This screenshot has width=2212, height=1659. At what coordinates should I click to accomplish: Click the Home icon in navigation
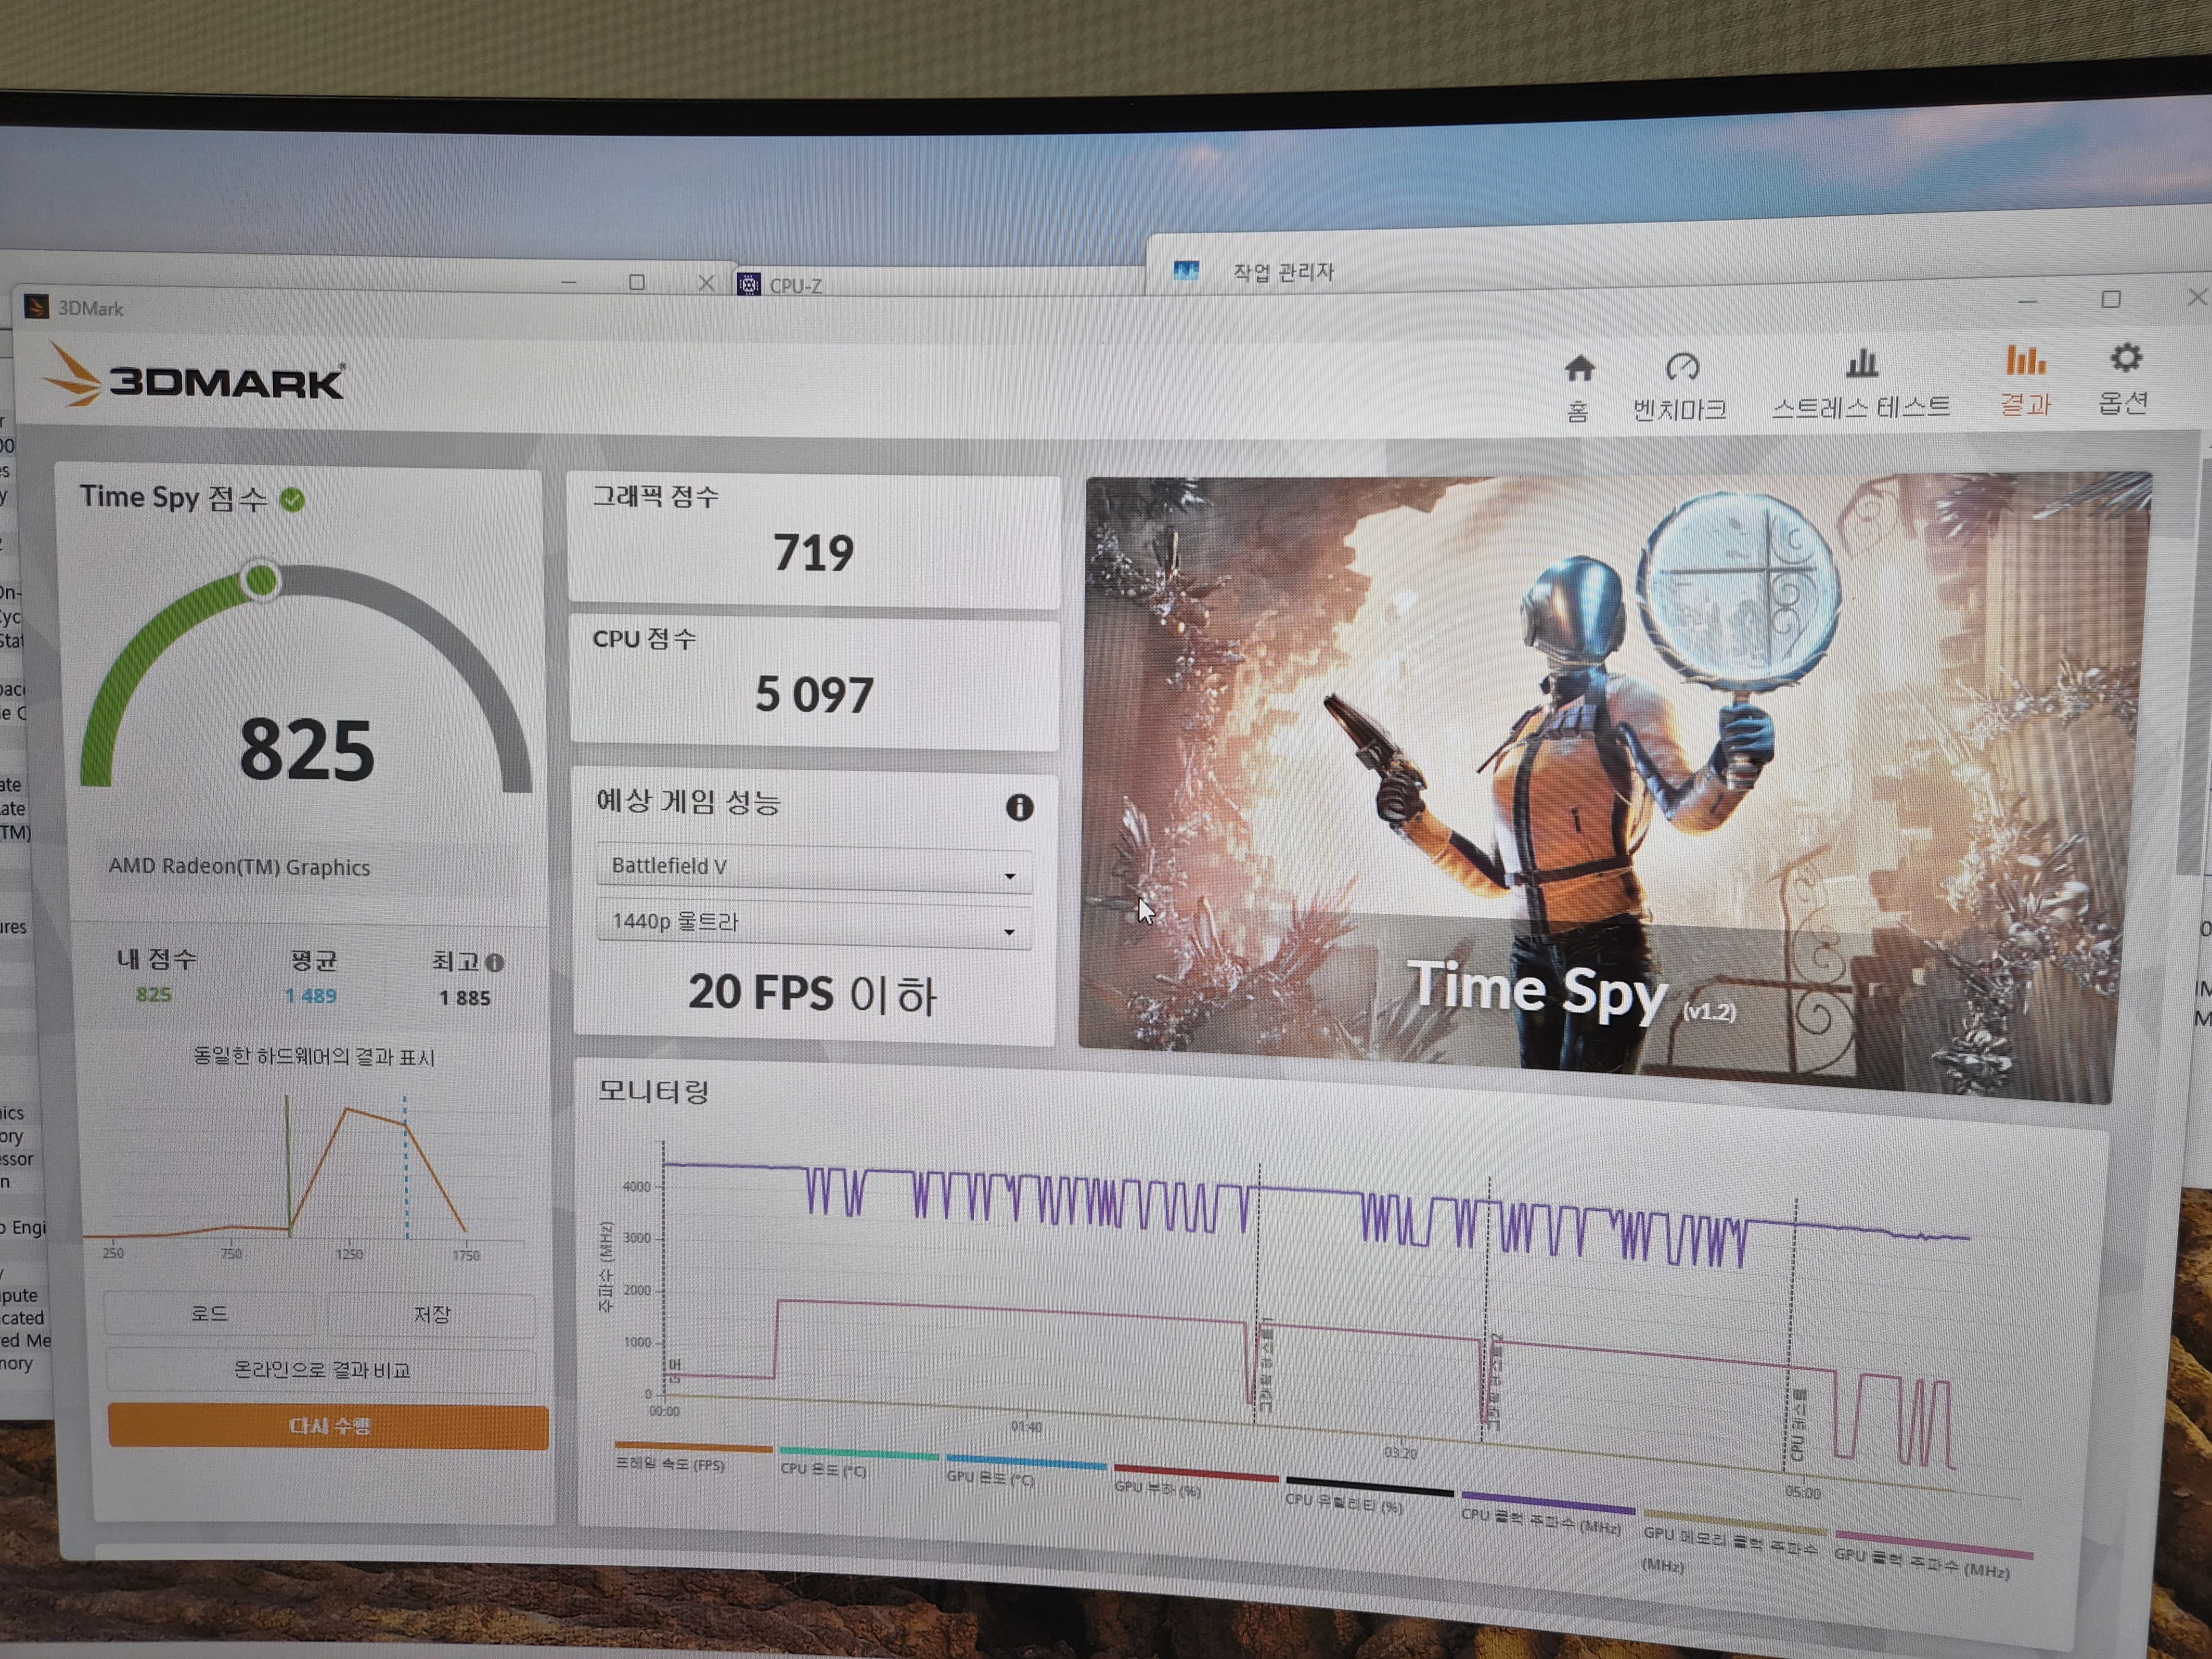click(x=1579, y=369)
